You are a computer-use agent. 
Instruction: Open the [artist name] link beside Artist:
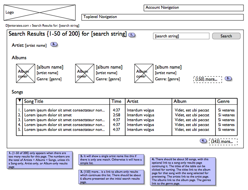36,46
